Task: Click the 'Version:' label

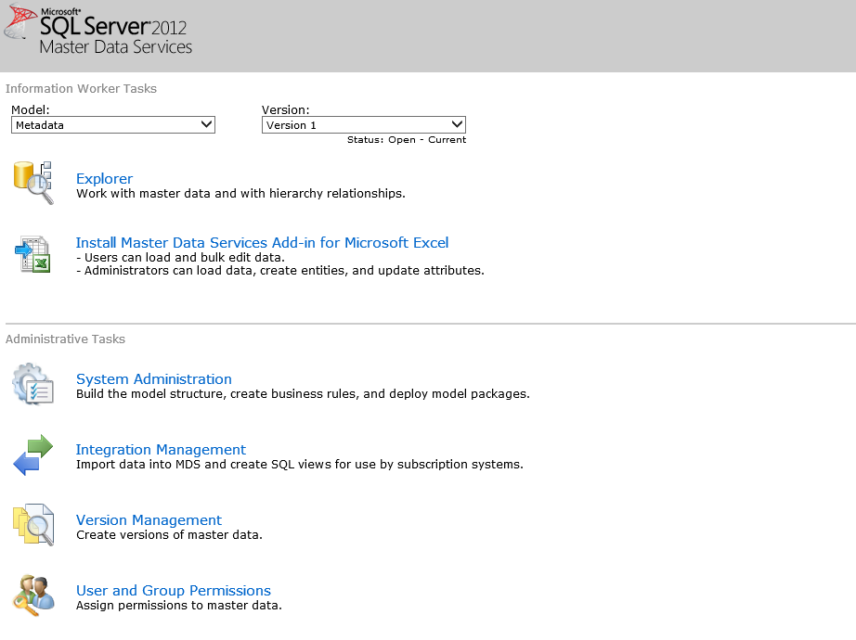Action: click(286, 109)
